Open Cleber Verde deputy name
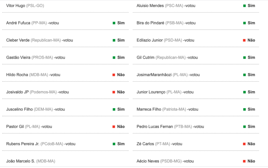This screenshot has width=268, height=168. 18,40
